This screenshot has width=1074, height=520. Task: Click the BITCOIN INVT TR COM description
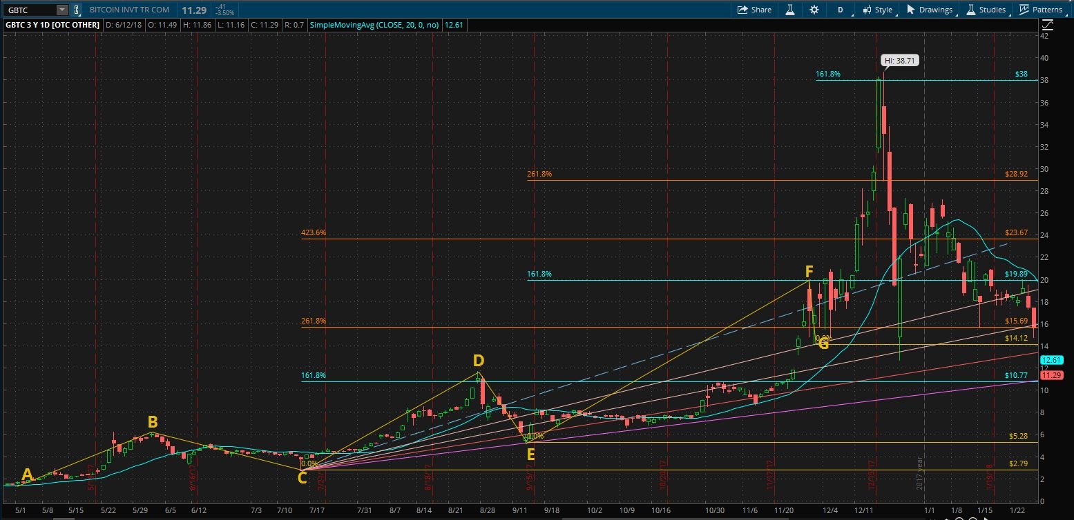(x=129, y=10)
